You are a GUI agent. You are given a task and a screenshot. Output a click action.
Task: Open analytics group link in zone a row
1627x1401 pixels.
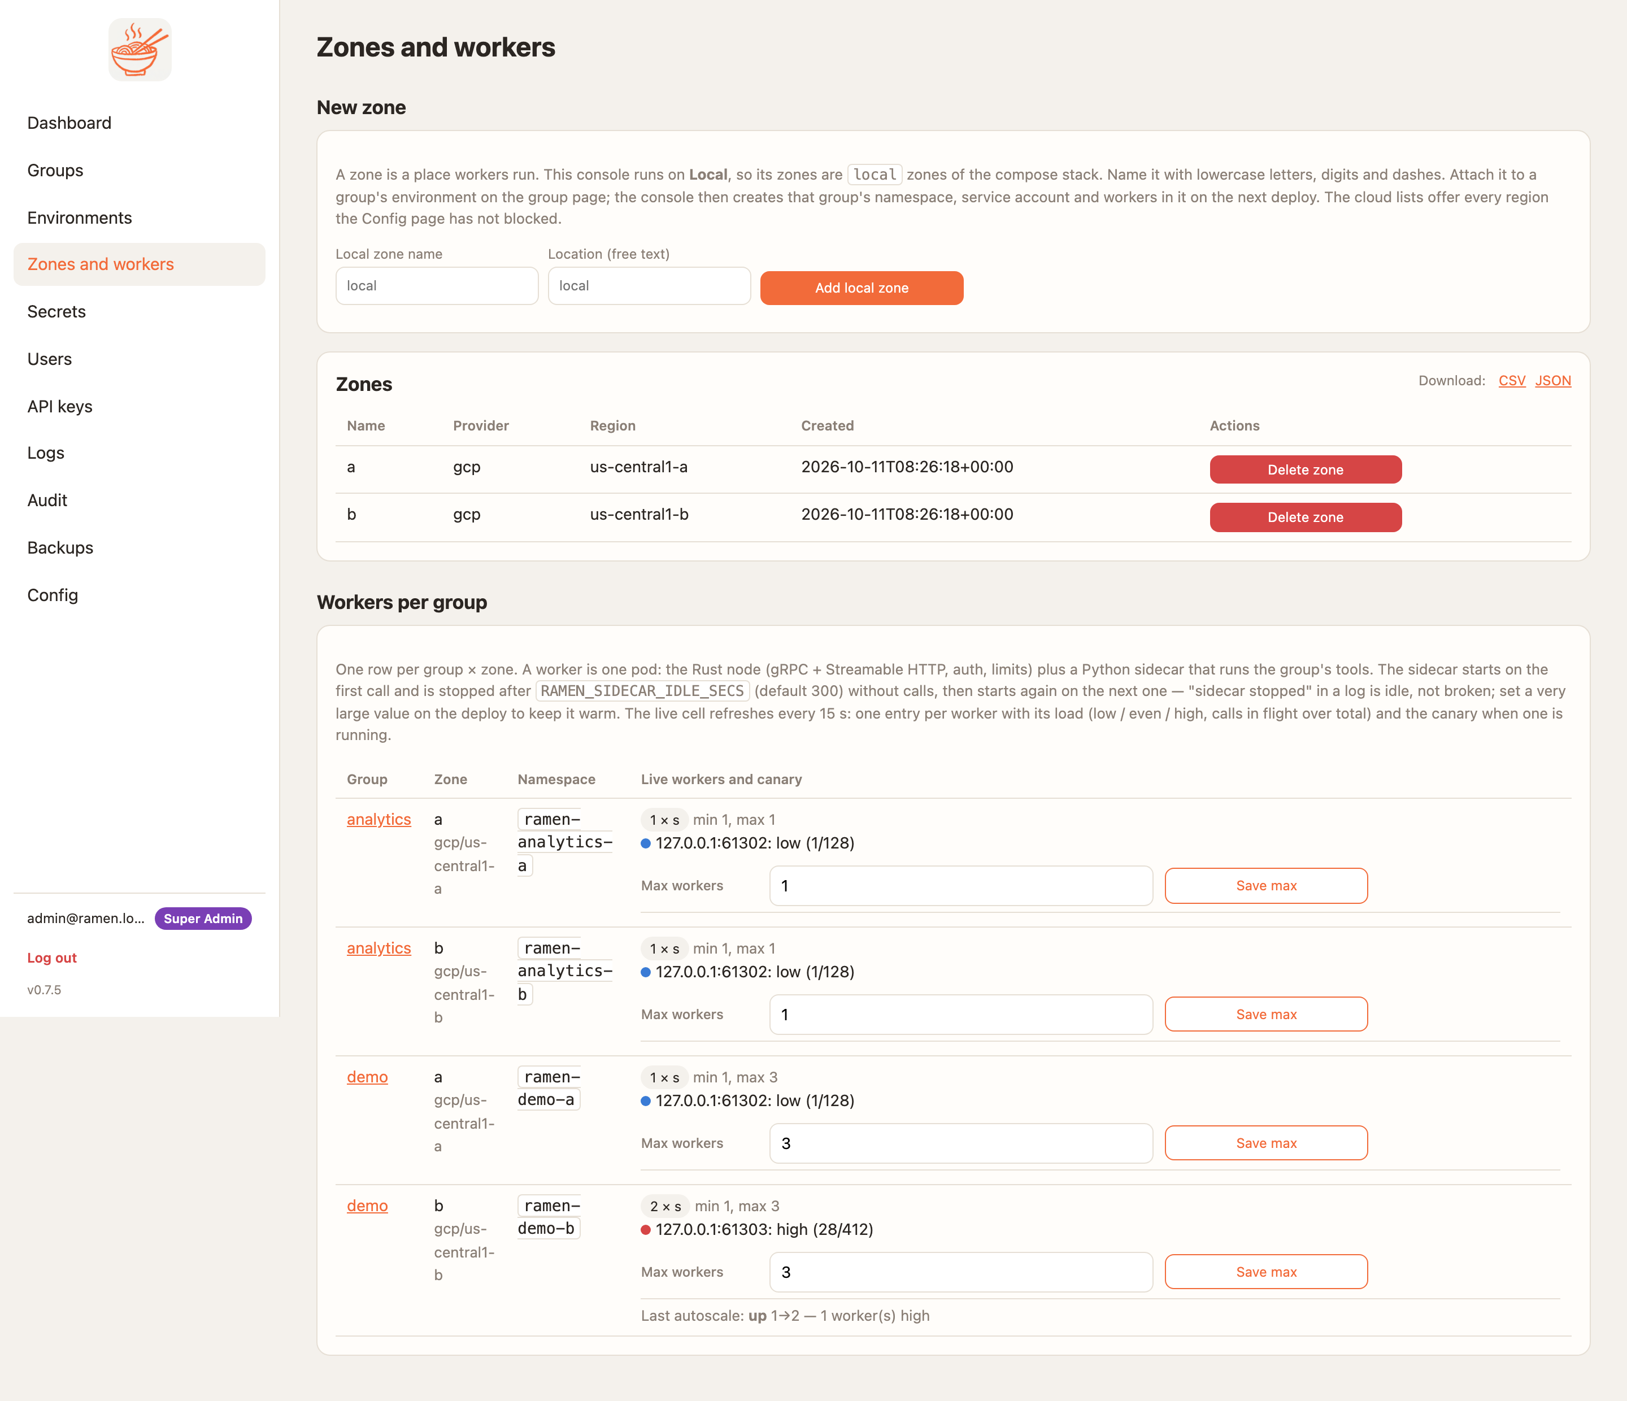point(379,819)
